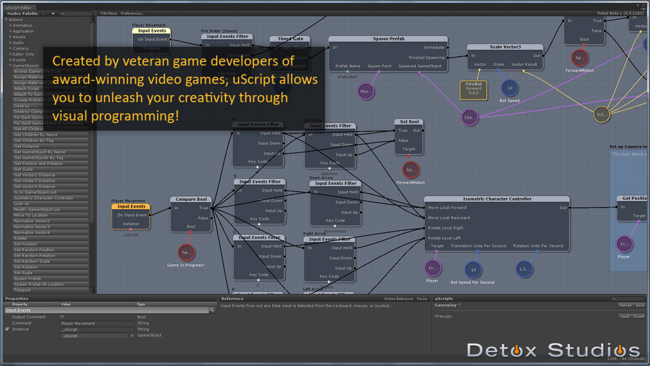This screenshot has width=650, height=366.
Task: Click the purple Muz... variable under Spawn Point
Action: (x=366, y=92)
